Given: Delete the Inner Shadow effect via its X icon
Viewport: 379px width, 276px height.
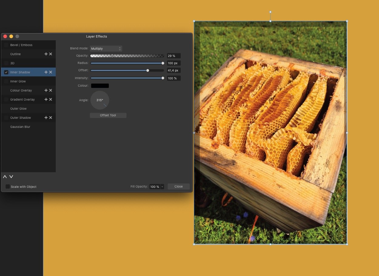Looking at the screenshot, I should (51, 72).
